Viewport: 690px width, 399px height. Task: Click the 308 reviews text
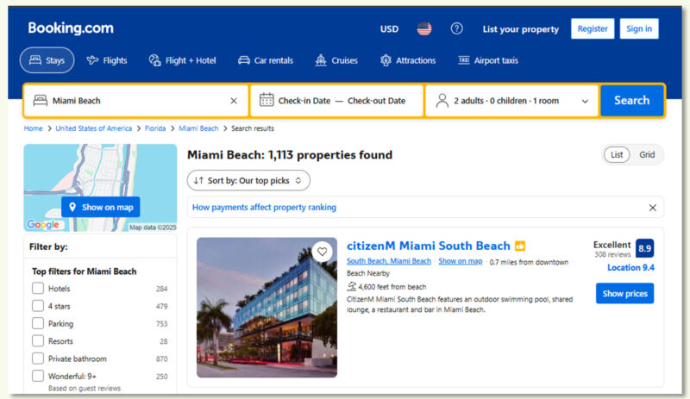[612, 254]
